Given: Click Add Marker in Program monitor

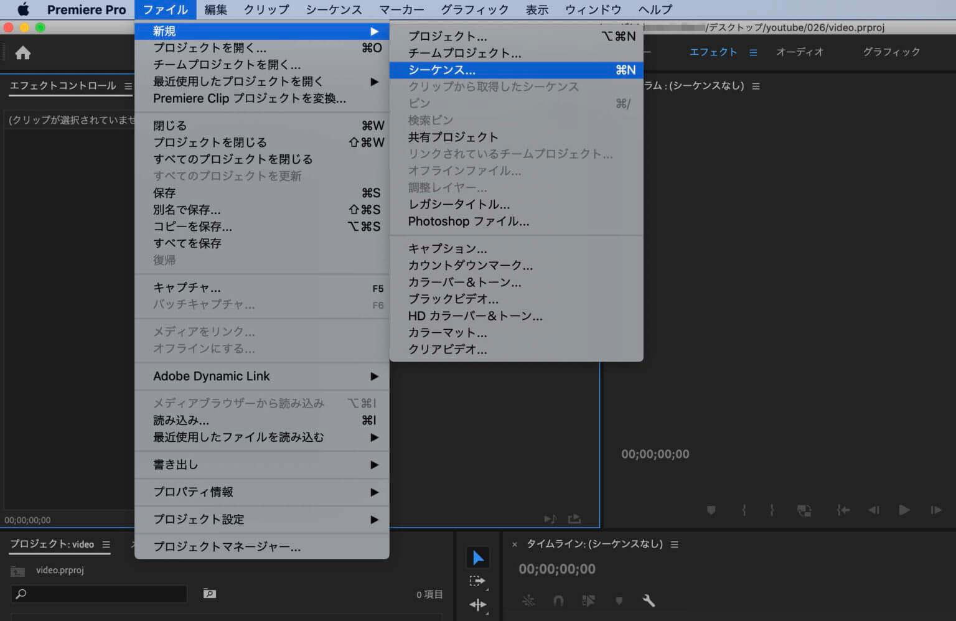Looking at the screenshot, I should tap(711, 510).
